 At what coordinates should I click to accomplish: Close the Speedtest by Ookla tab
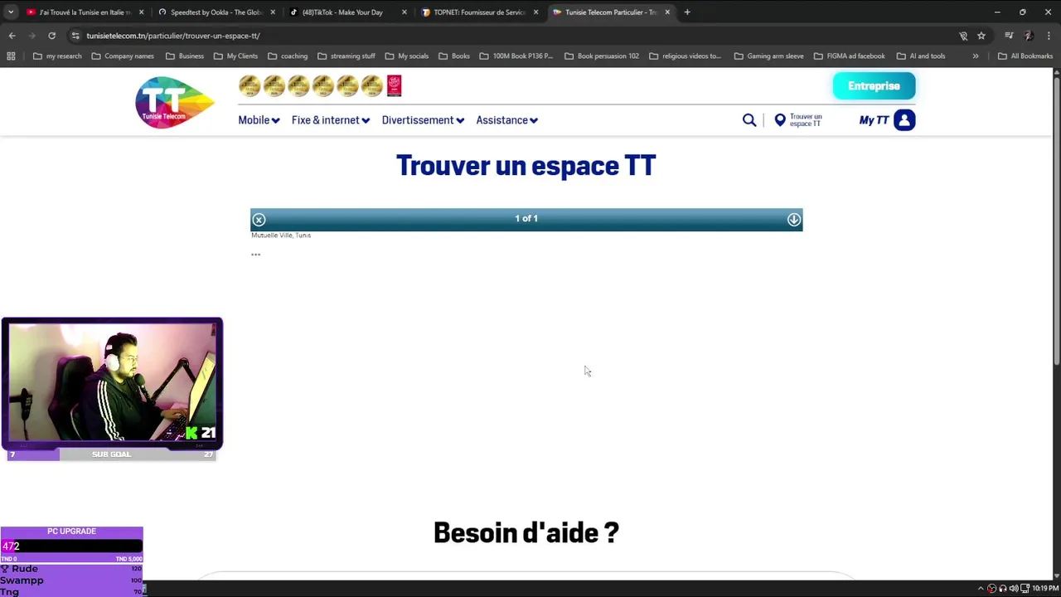pyautogui.click(x=273, y=12)
